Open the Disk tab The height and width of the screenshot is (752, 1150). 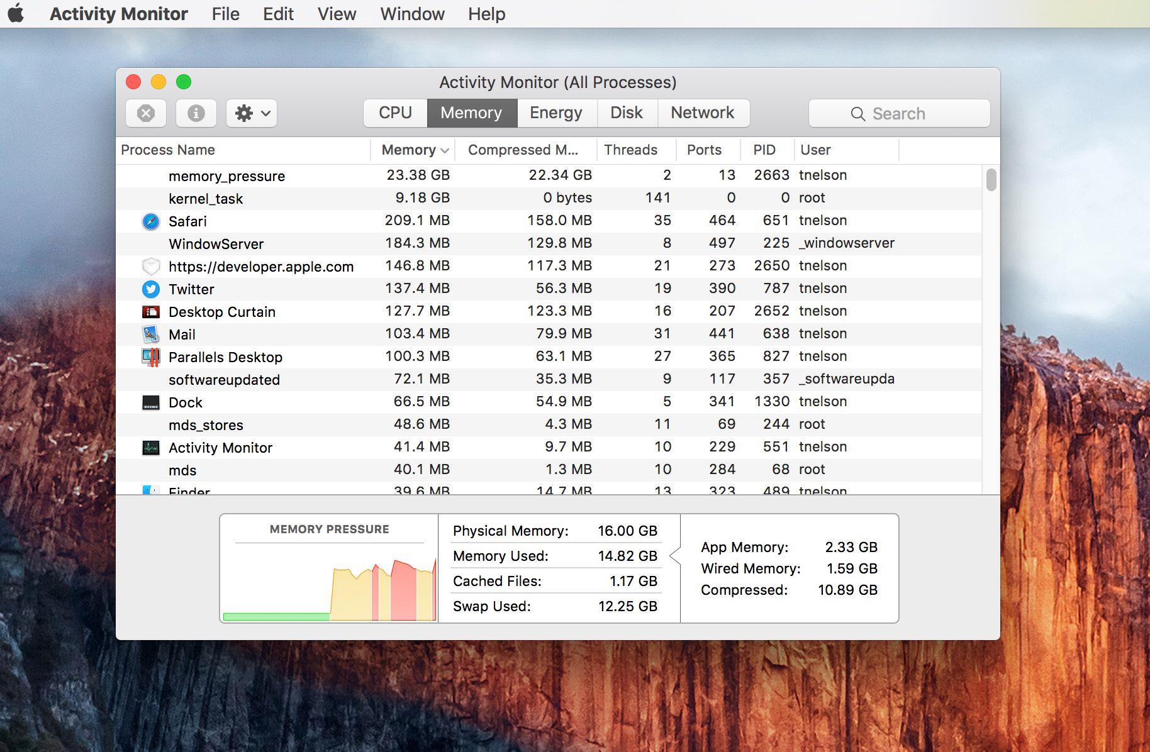(627, 113)
